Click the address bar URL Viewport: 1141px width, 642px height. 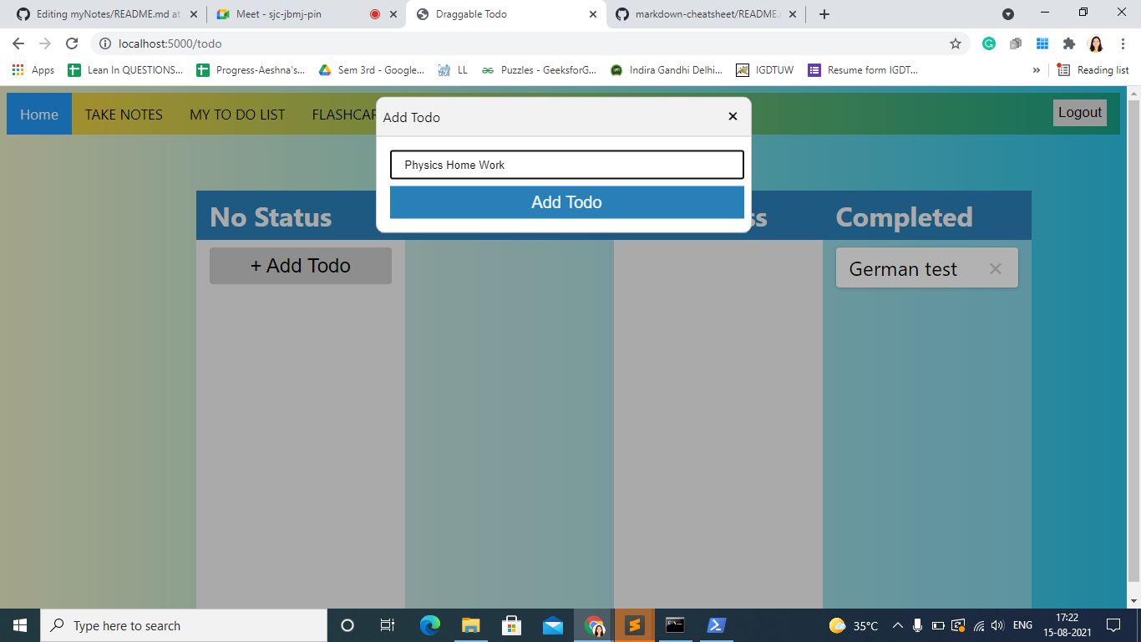[x=170, y=43]
